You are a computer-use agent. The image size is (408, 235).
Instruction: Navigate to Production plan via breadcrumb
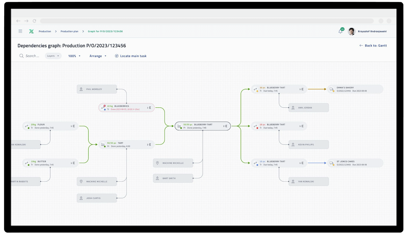click(x=69, y=31)
